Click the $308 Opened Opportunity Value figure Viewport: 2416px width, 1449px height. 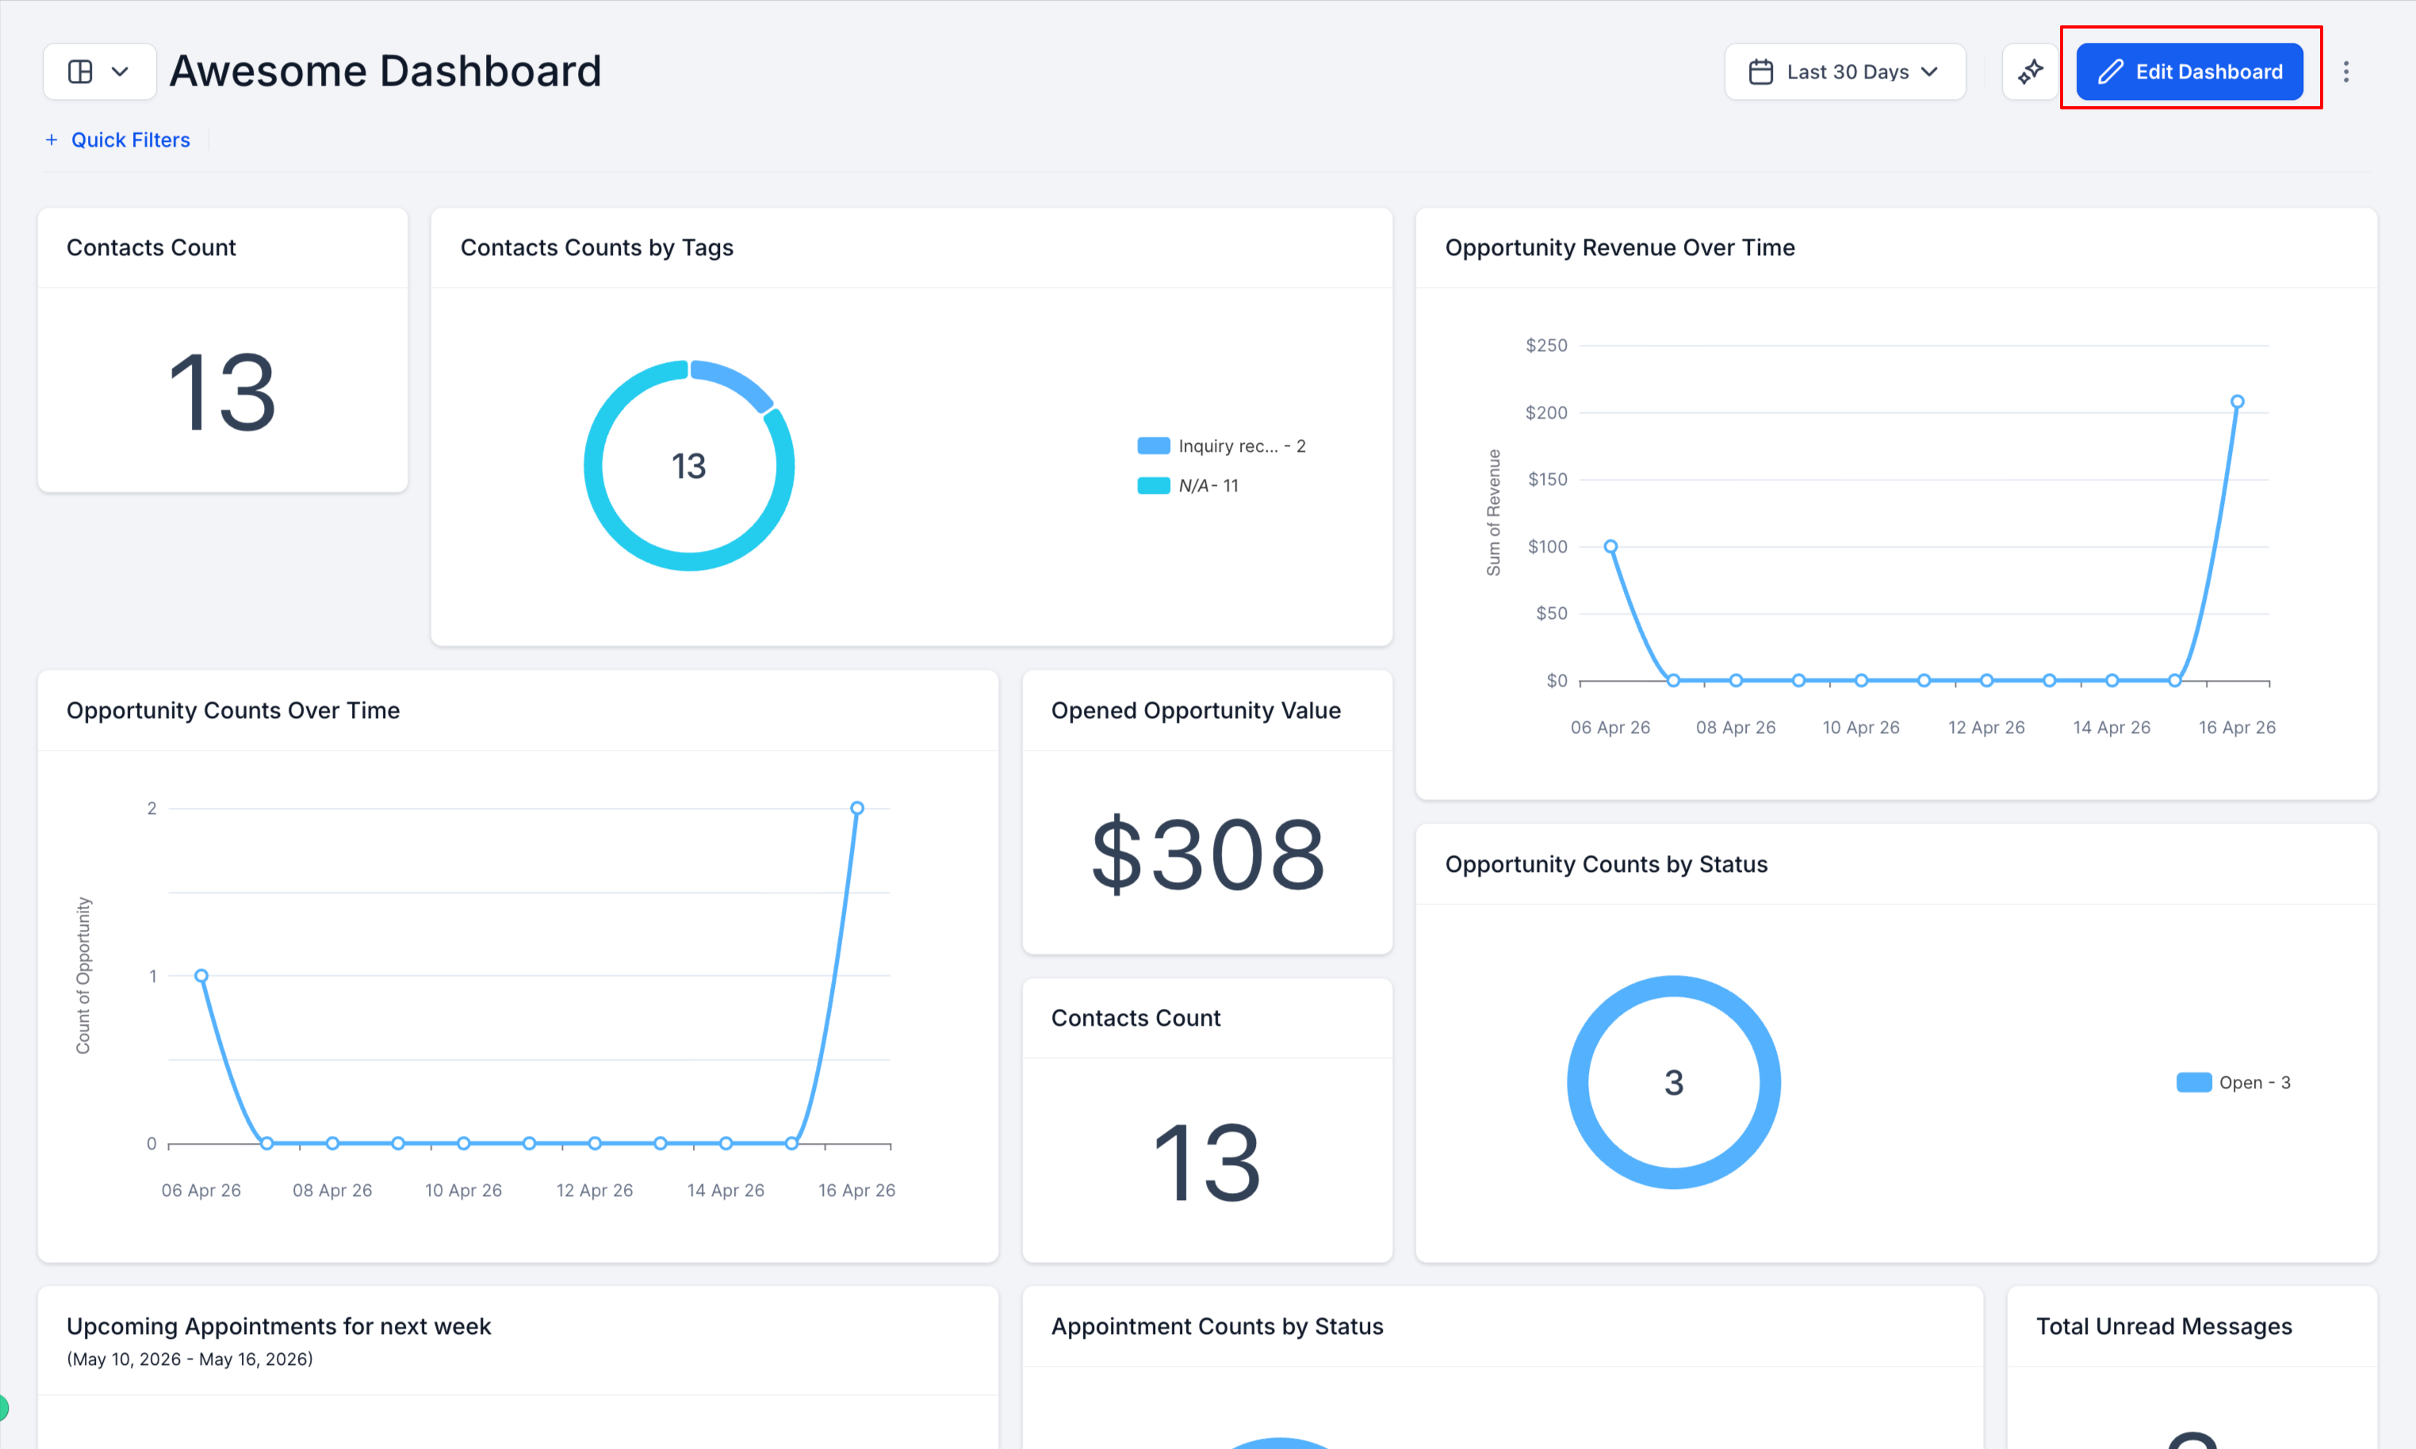(1207, 854)
